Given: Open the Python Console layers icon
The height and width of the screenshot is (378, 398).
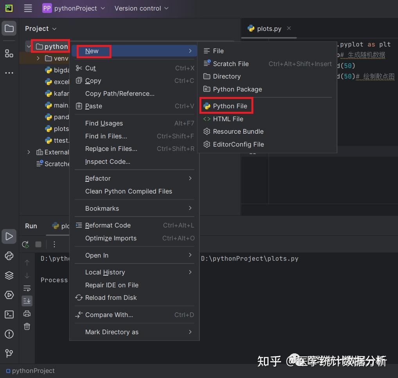Looking at the screenshot, I should pos(9,276).
